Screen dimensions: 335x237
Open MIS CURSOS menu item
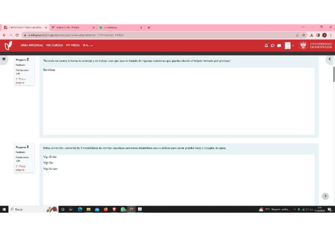click(x=55, y=46)
